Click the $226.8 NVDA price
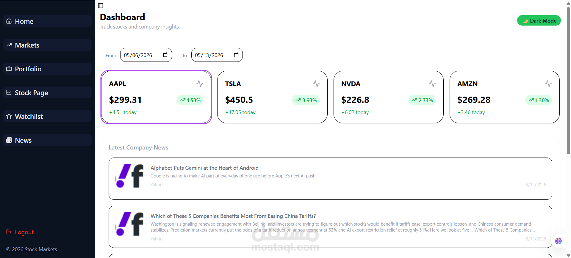Viewport: 571px width, 258px height. [x=355, y=100]
